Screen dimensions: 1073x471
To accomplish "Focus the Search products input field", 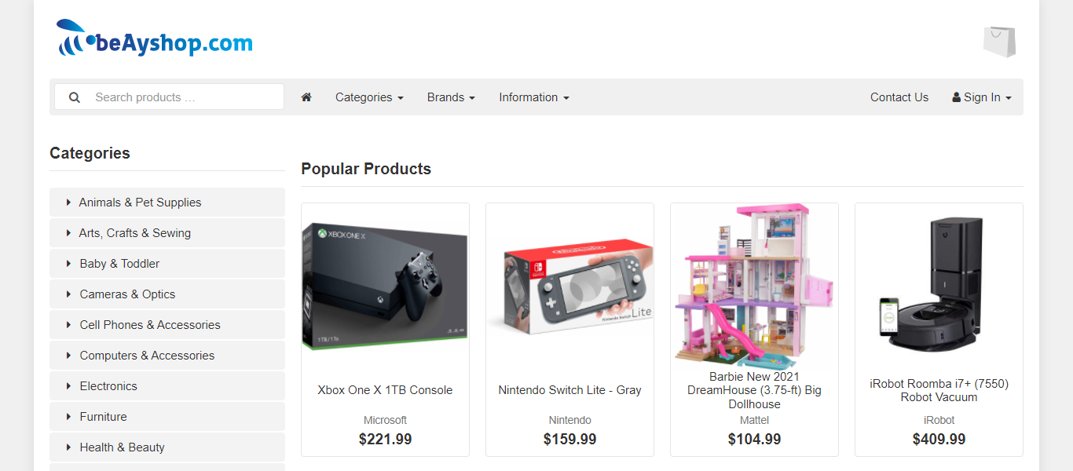I will 169,97.
